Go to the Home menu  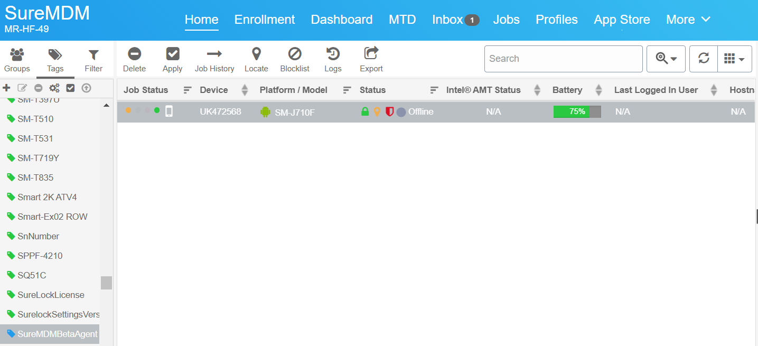click(x=202, y=20)
